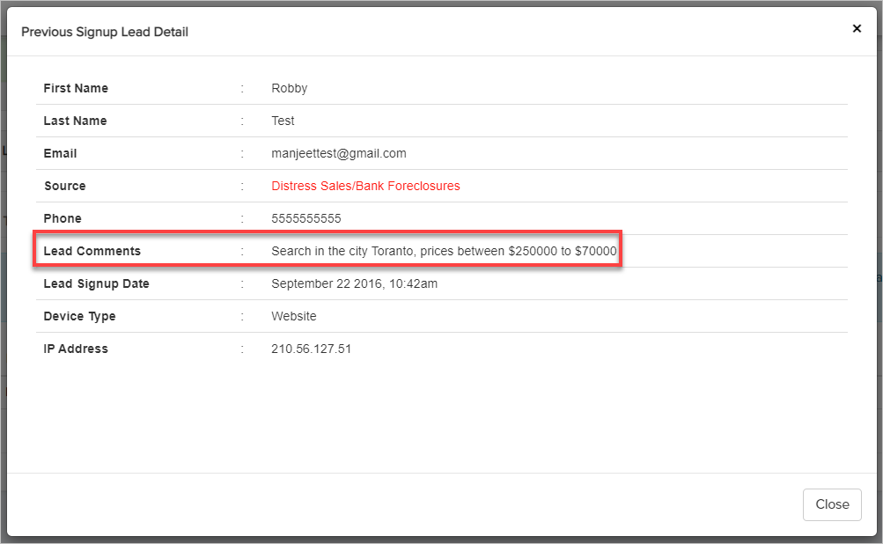Dismiss the dialog with the X icon

pos(857,28)
